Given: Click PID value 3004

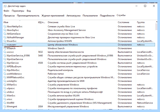Looking at the screenshot, I should click(x=41, y=107).
